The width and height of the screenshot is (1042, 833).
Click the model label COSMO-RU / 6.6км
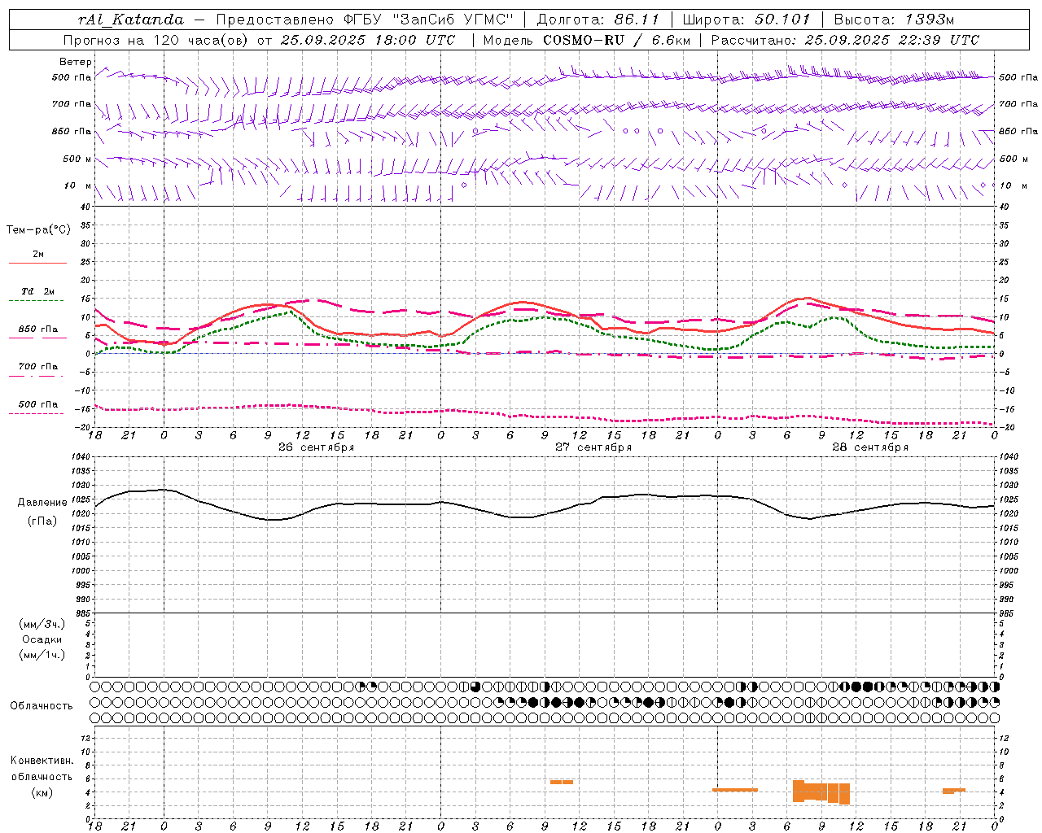tap(616, 40)
